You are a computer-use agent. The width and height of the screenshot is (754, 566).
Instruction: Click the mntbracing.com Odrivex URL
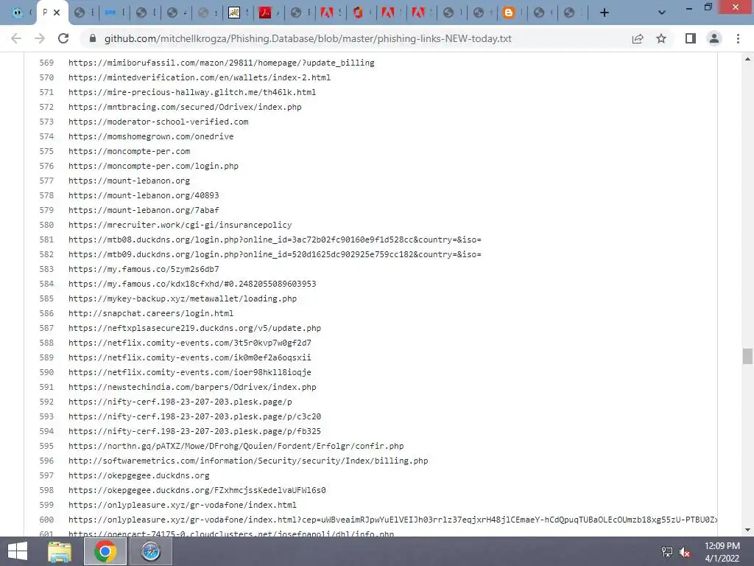(x=185, y=107)
